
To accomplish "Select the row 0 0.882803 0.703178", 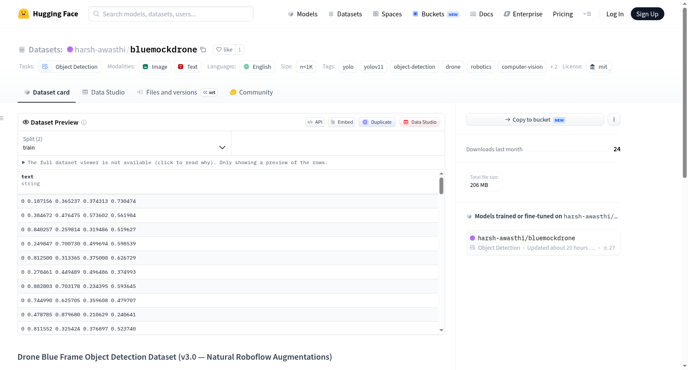I will 228,286.
